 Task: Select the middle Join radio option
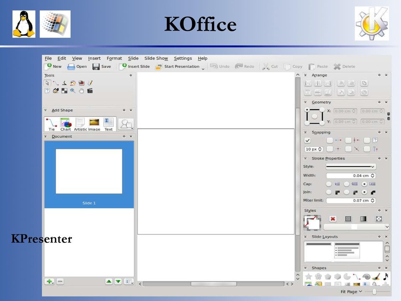pyautogui.click(x=347, y=192)
